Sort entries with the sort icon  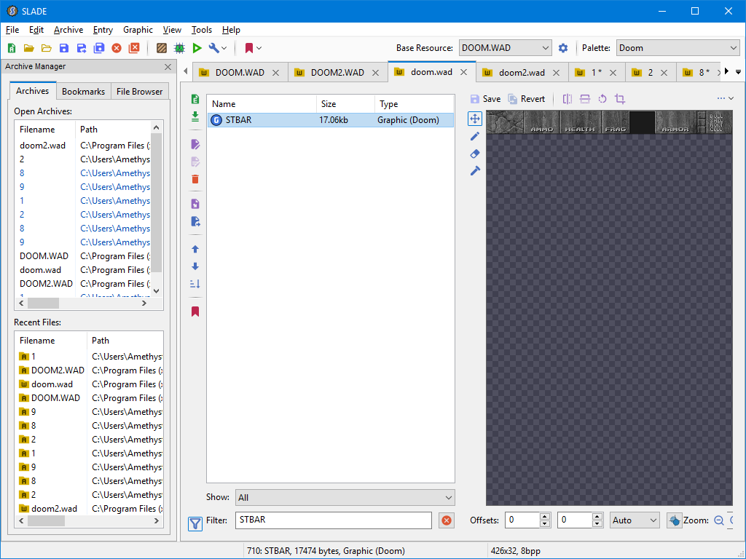(195, 285)
